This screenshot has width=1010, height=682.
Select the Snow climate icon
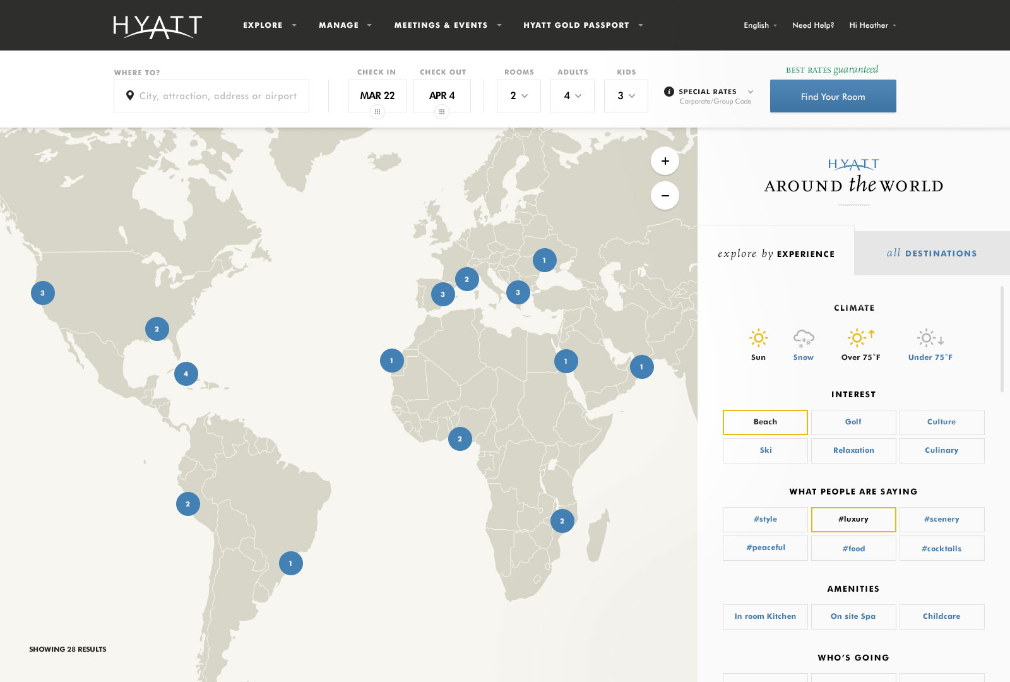click(x=803, y=338)
